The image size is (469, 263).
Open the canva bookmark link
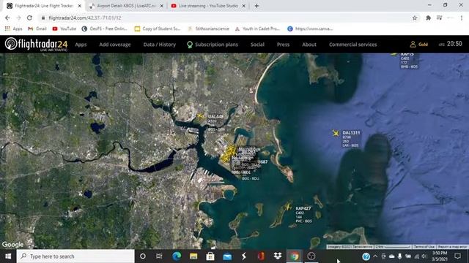(x=310, y=28)
